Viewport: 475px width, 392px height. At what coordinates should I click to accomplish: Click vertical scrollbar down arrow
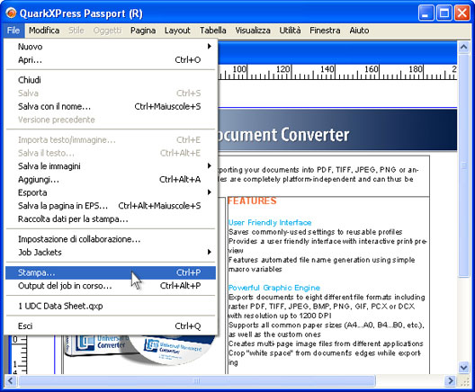coord(463,367)
